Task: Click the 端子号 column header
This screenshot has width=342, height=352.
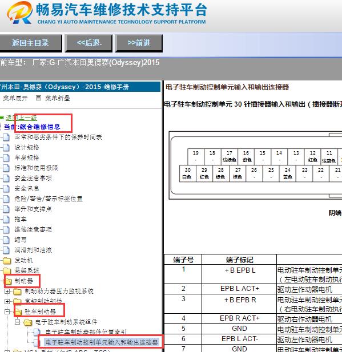Action: (183, 260)
